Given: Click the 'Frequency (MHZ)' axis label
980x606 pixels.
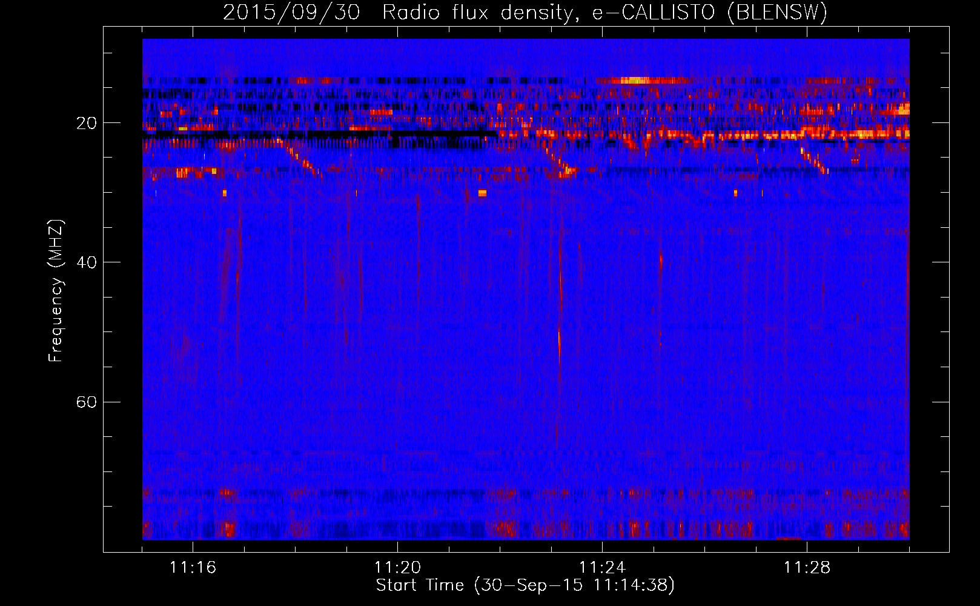Looking at the screenshot, I should [55, 291].
